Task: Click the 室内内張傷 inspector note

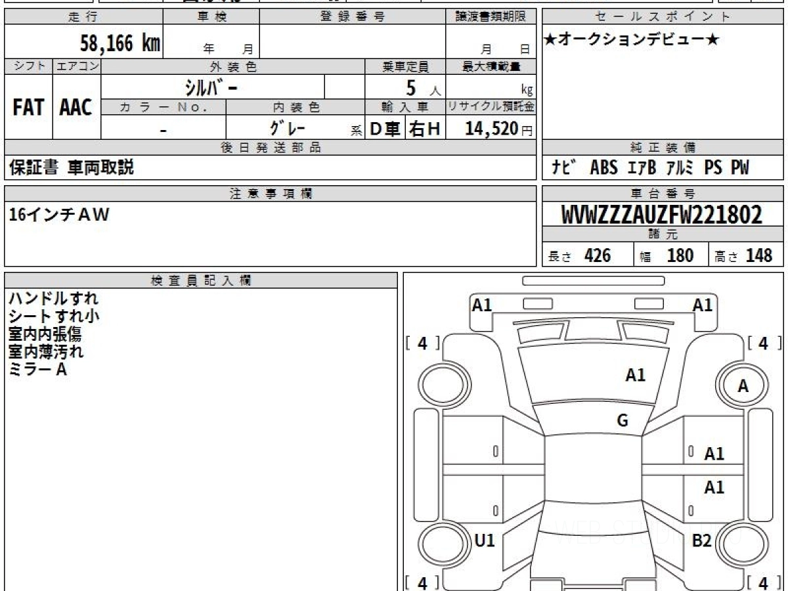Action: click(x=45, y=334)
